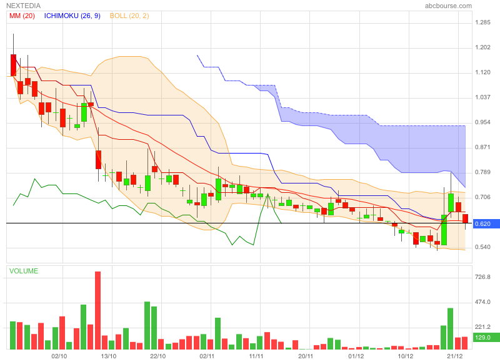Click the NEXTEDIA chart title
500x362 pixels.
pyautogui.click(x=23, y=6)
